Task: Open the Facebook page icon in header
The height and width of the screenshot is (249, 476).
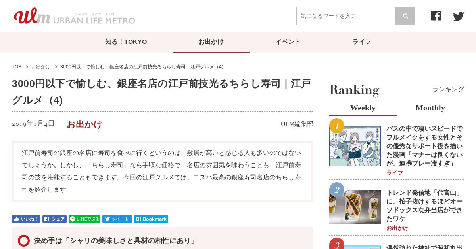Action: pos(436,16)
